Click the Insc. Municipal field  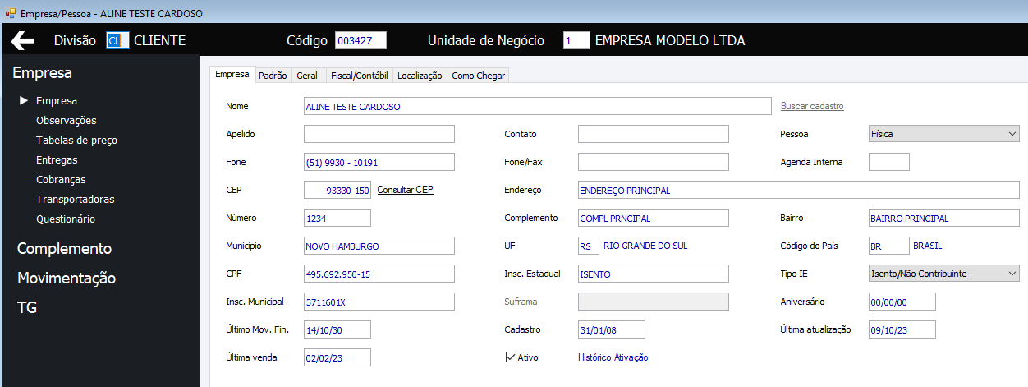379,302
